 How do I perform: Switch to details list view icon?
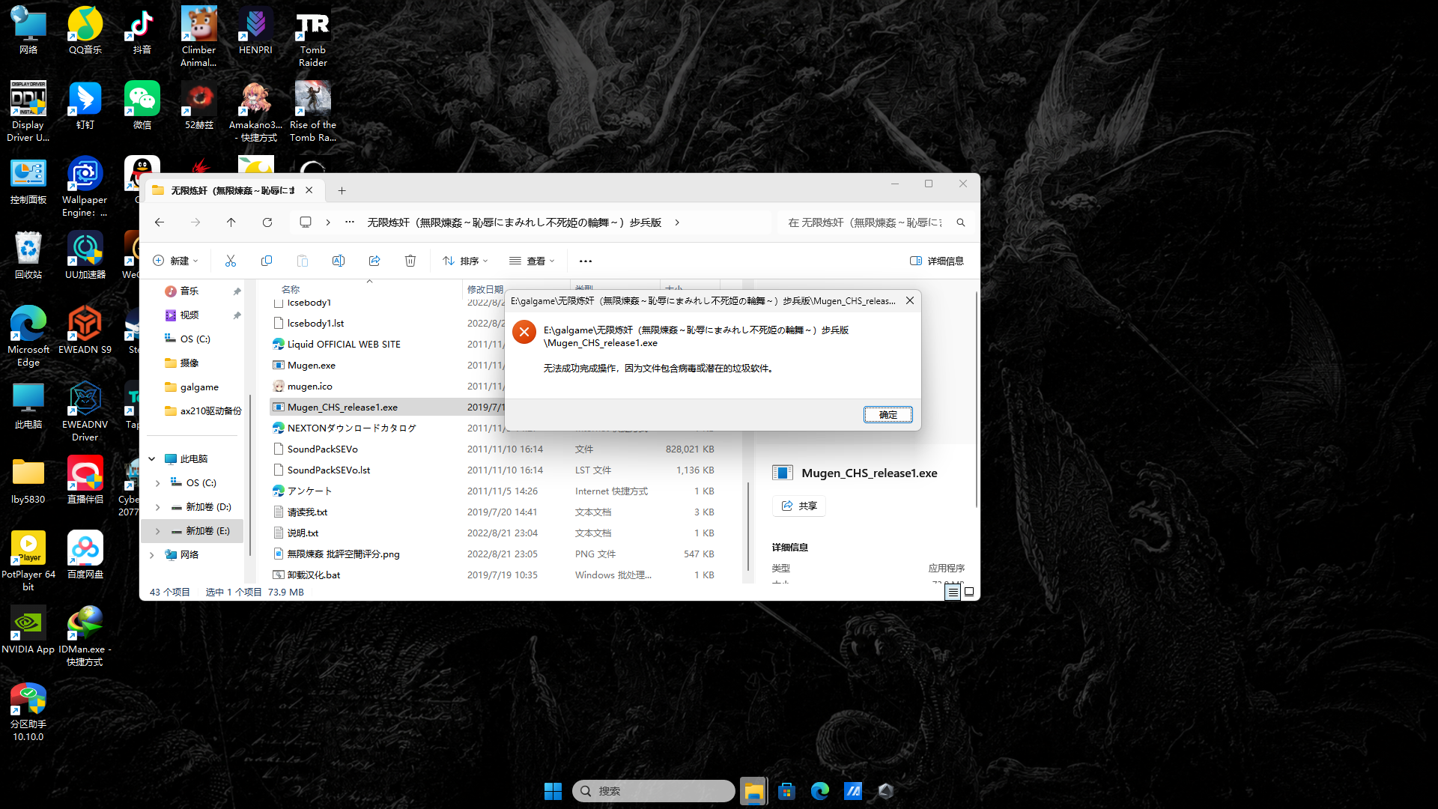[x=953, y=592]
